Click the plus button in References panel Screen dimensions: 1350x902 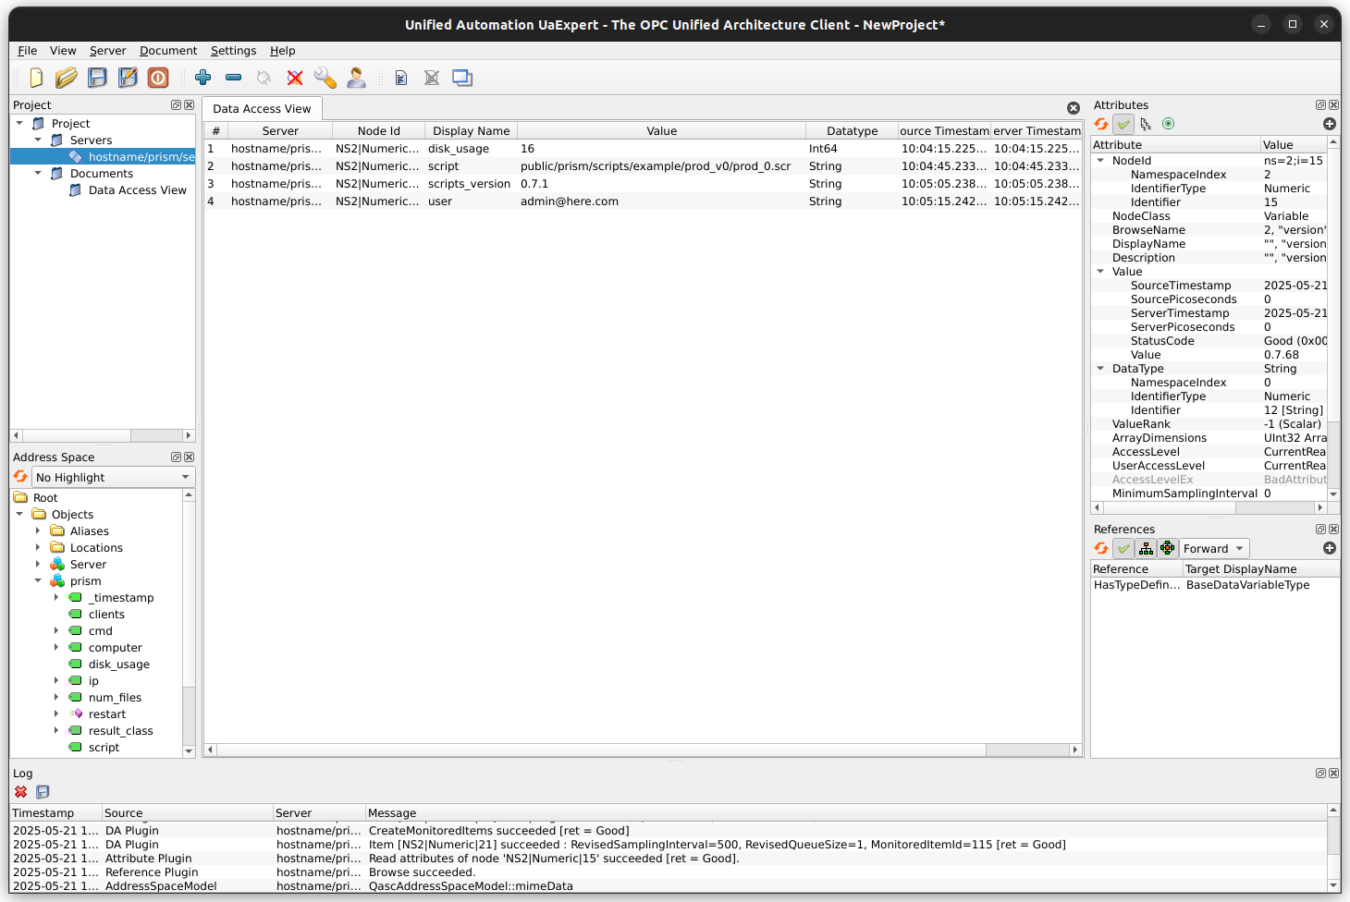pos(1330,548)
